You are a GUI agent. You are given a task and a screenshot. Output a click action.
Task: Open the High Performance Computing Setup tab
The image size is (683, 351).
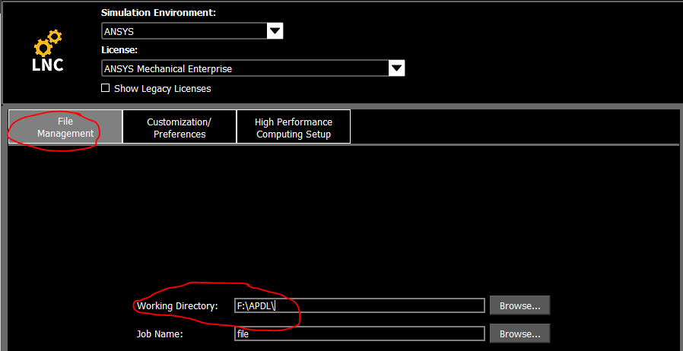pos(294,127)
